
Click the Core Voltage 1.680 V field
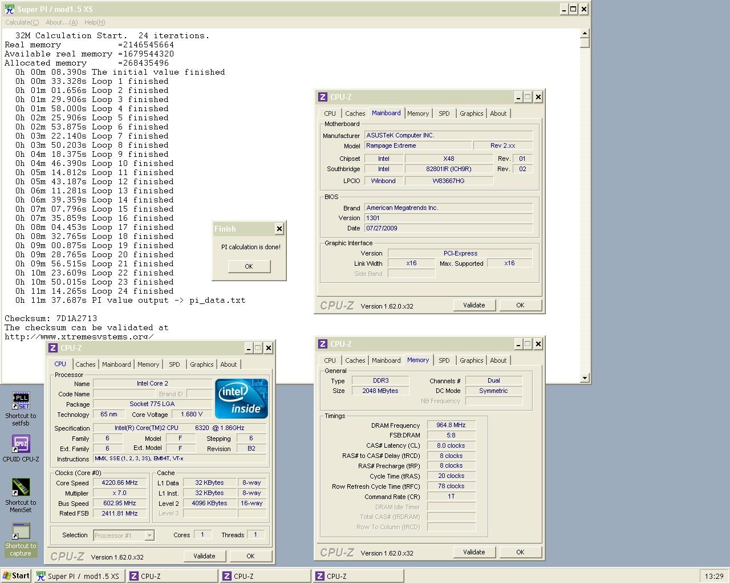(192, 415)
